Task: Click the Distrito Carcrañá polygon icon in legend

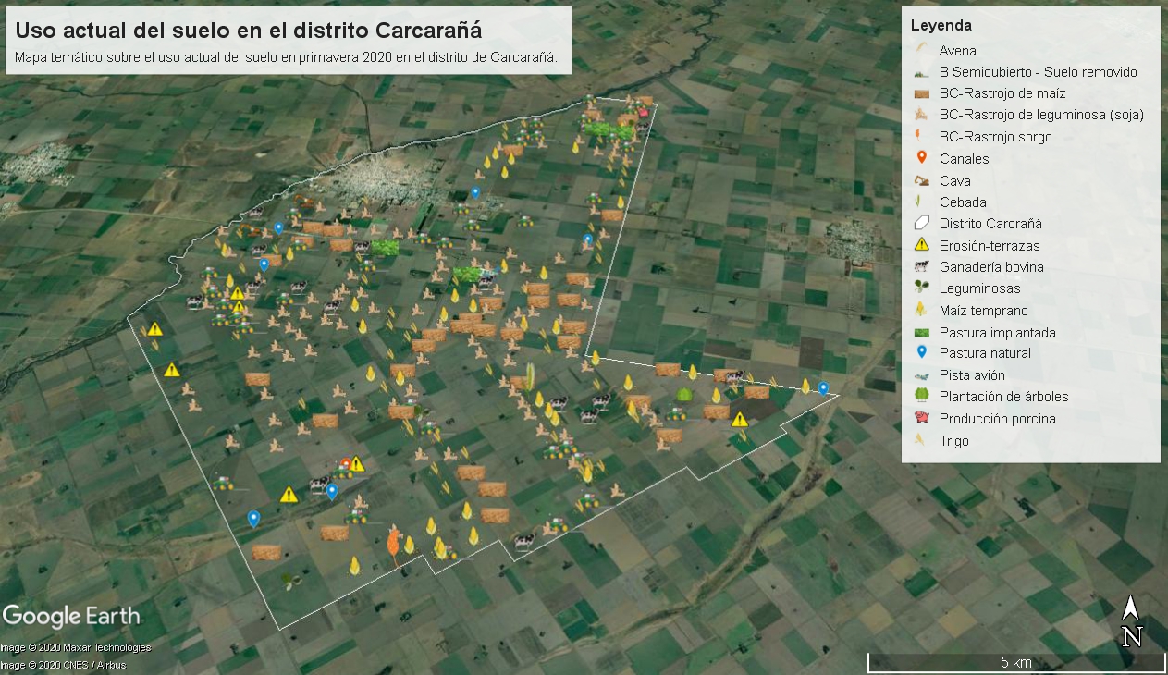Action: (x=921, y=224)
